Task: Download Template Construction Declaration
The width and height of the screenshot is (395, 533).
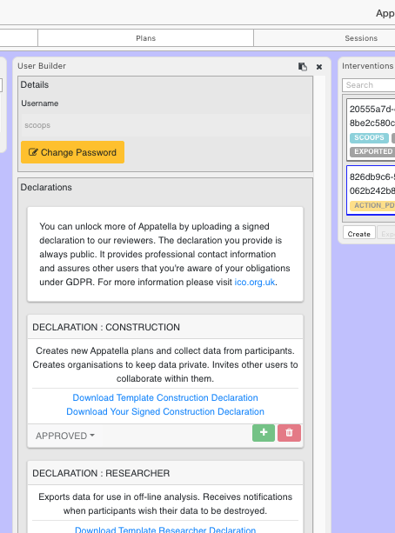Action: point(165,397)
